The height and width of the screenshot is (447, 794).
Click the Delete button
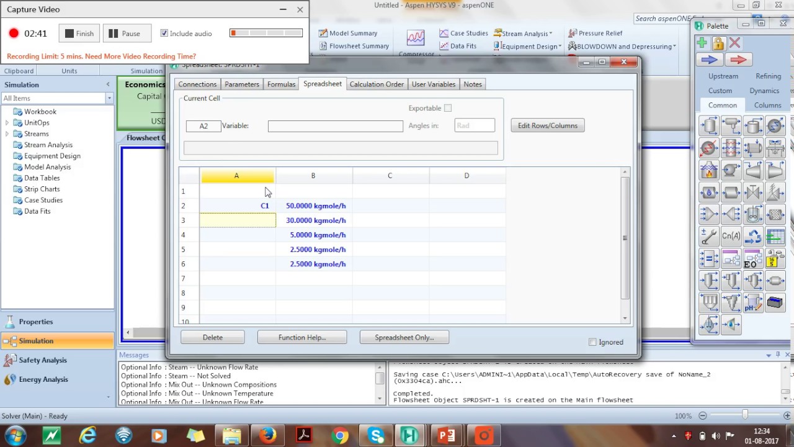pos(213,337)
